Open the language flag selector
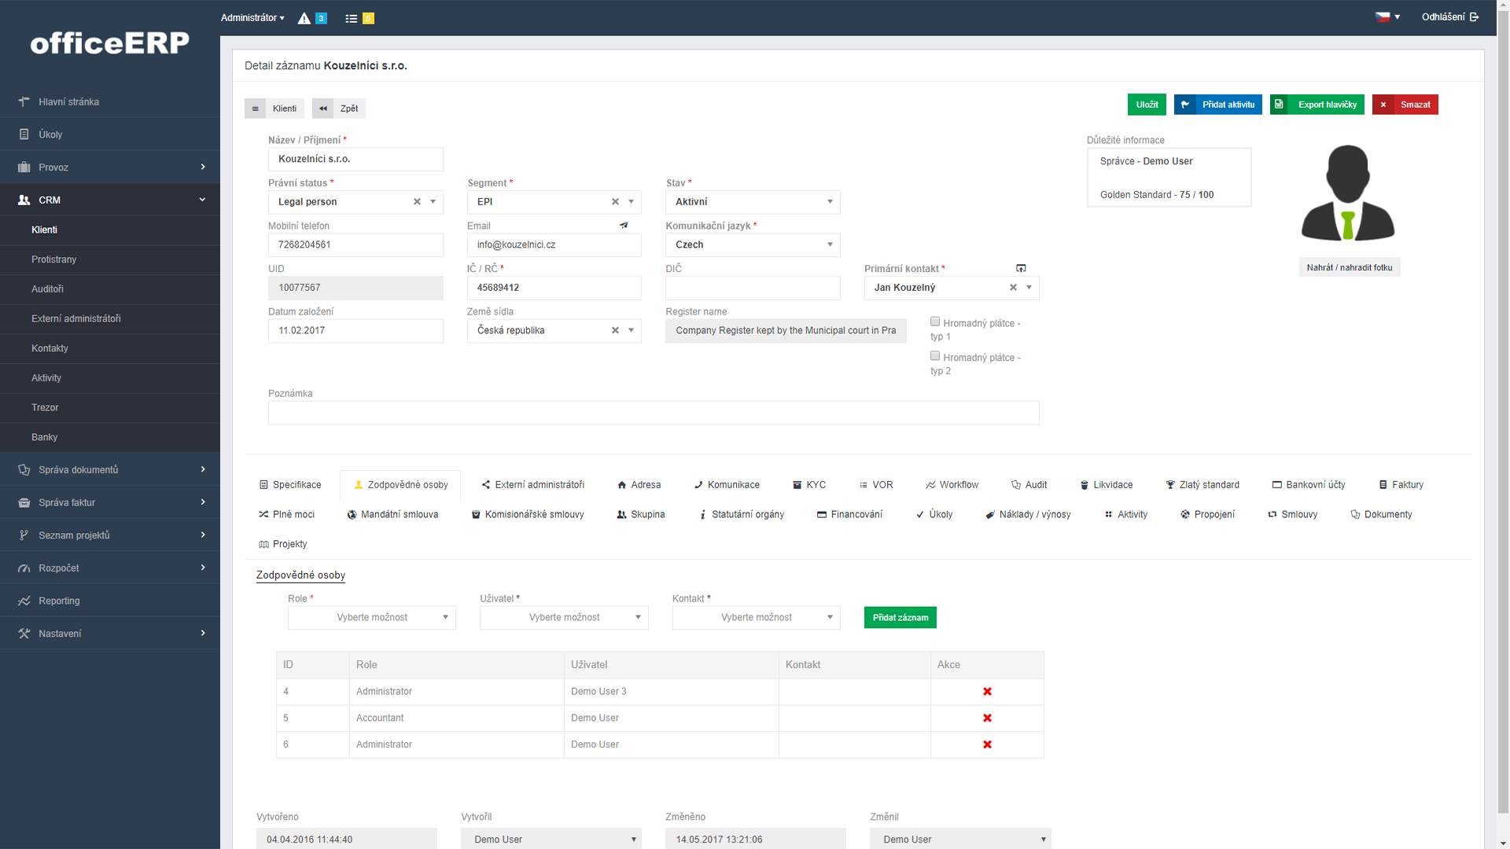The width and height of the screenshot is (1510, 849). pyautogui.click(x=1387, y=17)
